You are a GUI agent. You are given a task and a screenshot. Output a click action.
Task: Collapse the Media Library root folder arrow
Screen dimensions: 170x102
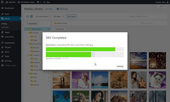point(27,29)
